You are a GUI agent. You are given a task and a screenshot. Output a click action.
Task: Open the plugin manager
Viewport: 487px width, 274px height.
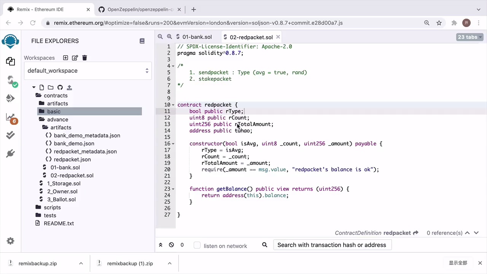point(11,153)
